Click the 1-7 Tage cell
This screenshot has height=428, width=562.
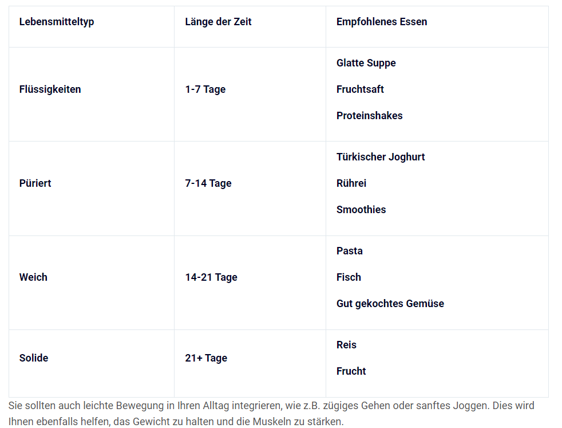(x=205, y=89)
